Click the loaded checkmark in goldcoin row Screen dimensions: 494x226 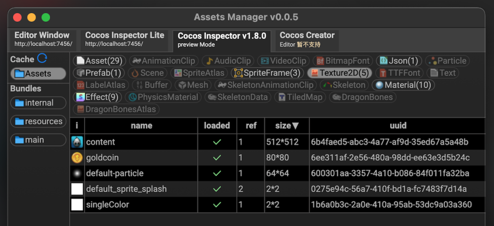tap(217, 157)
